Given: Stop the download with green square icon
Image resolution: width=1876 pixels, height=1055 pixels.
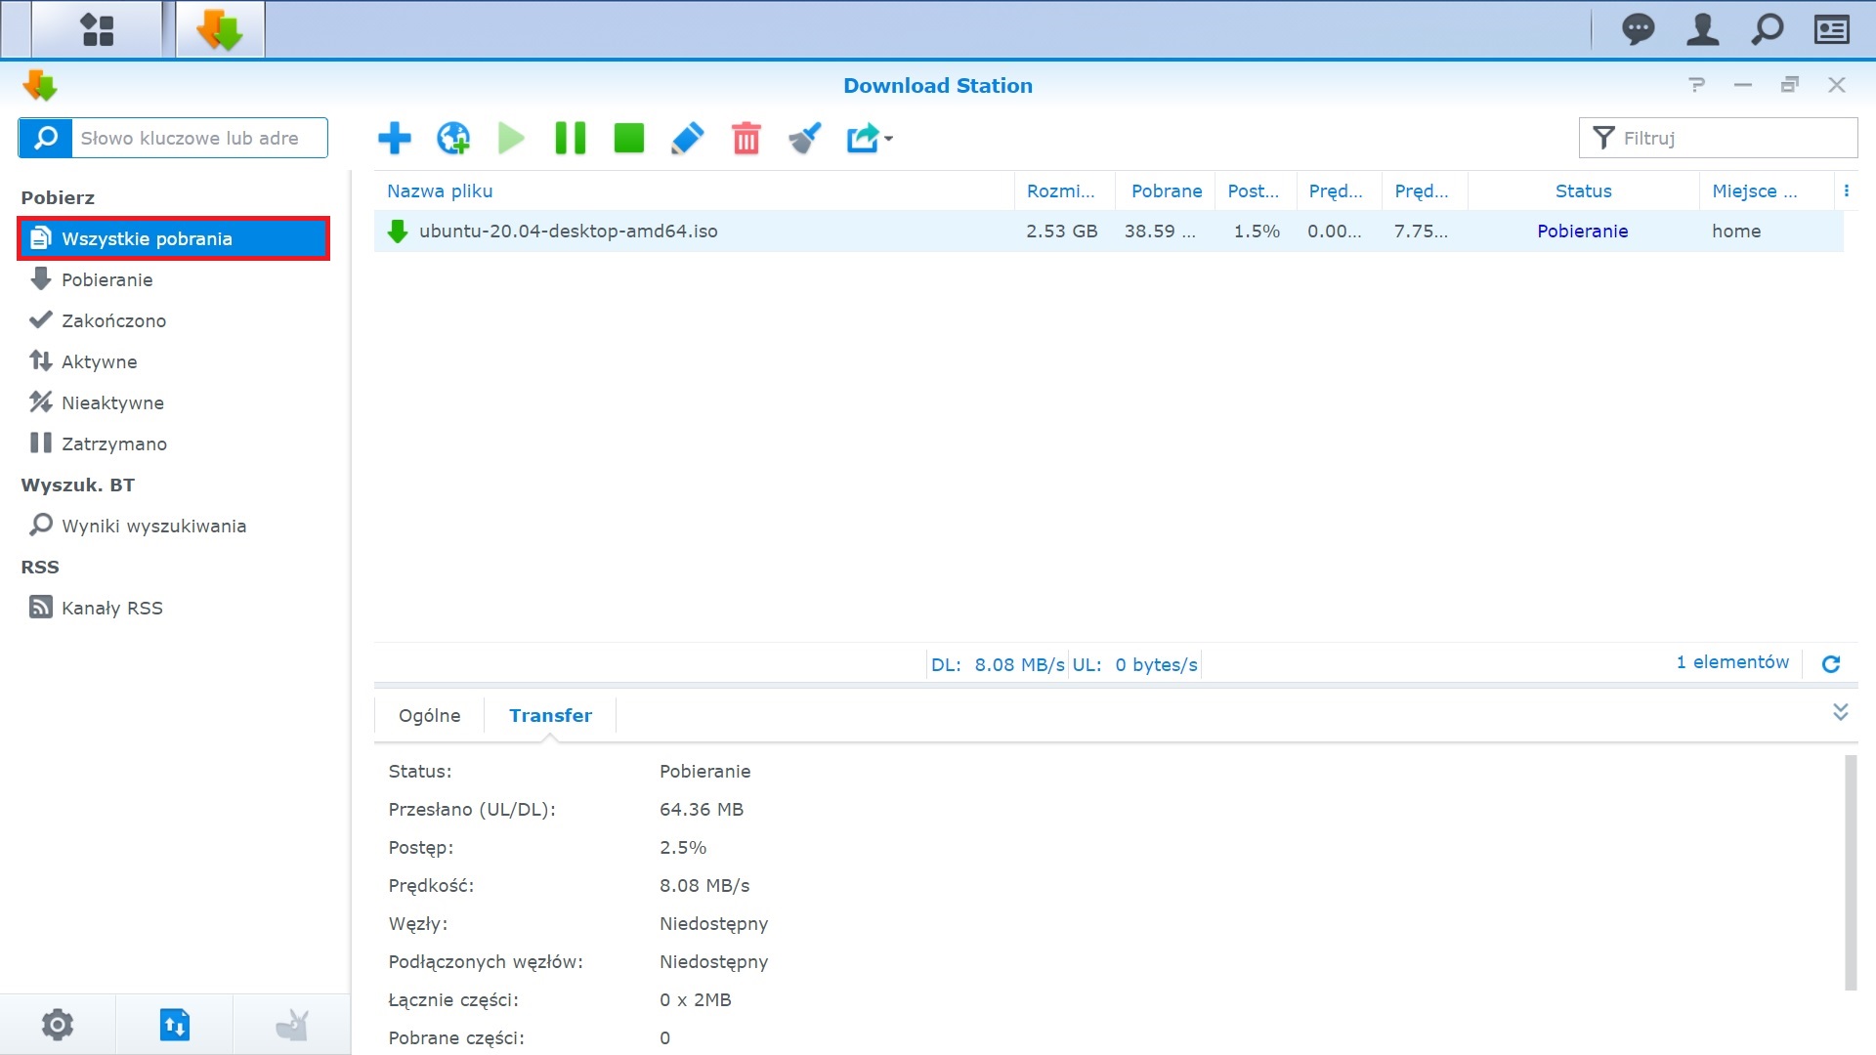Looking at the screenshot, I should 628,138.
